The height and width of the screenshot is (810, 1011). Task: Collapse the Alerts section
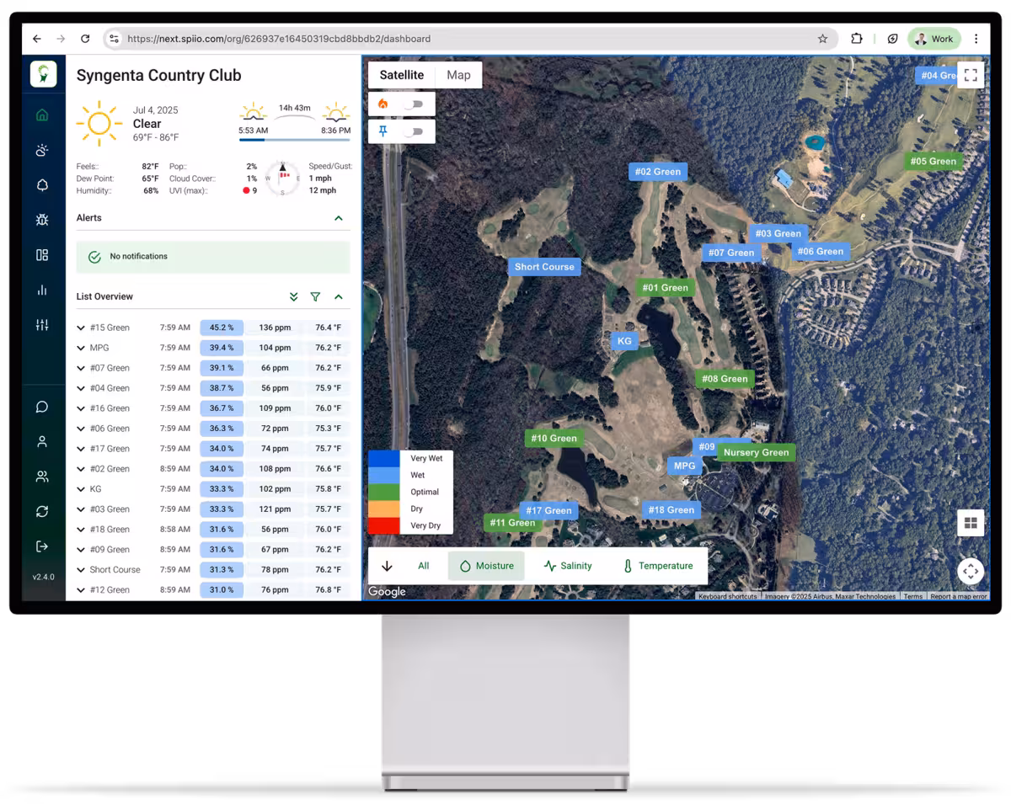click(338, 218)
